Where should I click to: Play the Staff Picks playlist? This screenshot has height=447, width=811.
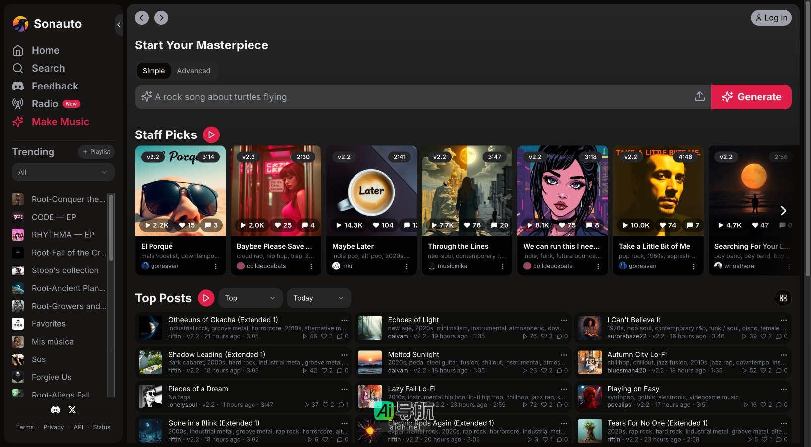tap(211, 134)
